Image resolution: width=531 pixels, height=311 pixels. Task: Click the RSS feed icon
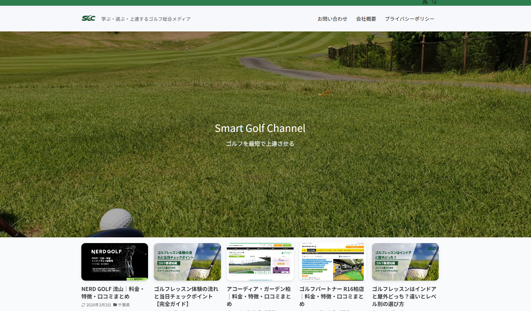coord(425,2)
